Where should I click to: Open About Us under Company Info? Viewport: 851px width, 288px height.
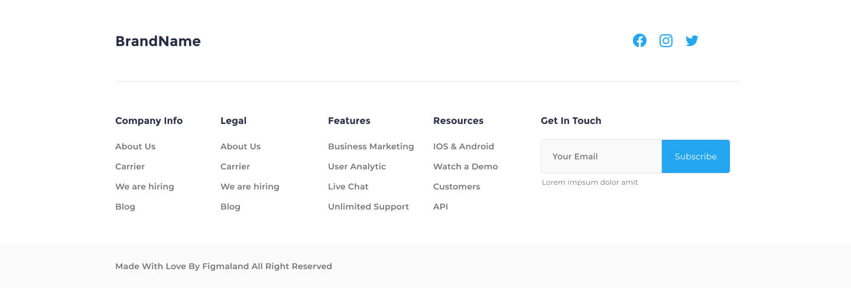[135, 146]
